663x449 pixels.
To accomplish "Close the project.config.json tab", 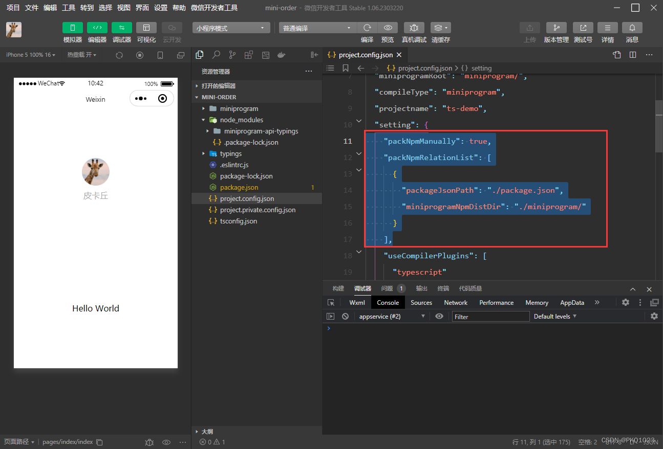I will point(399,55).
